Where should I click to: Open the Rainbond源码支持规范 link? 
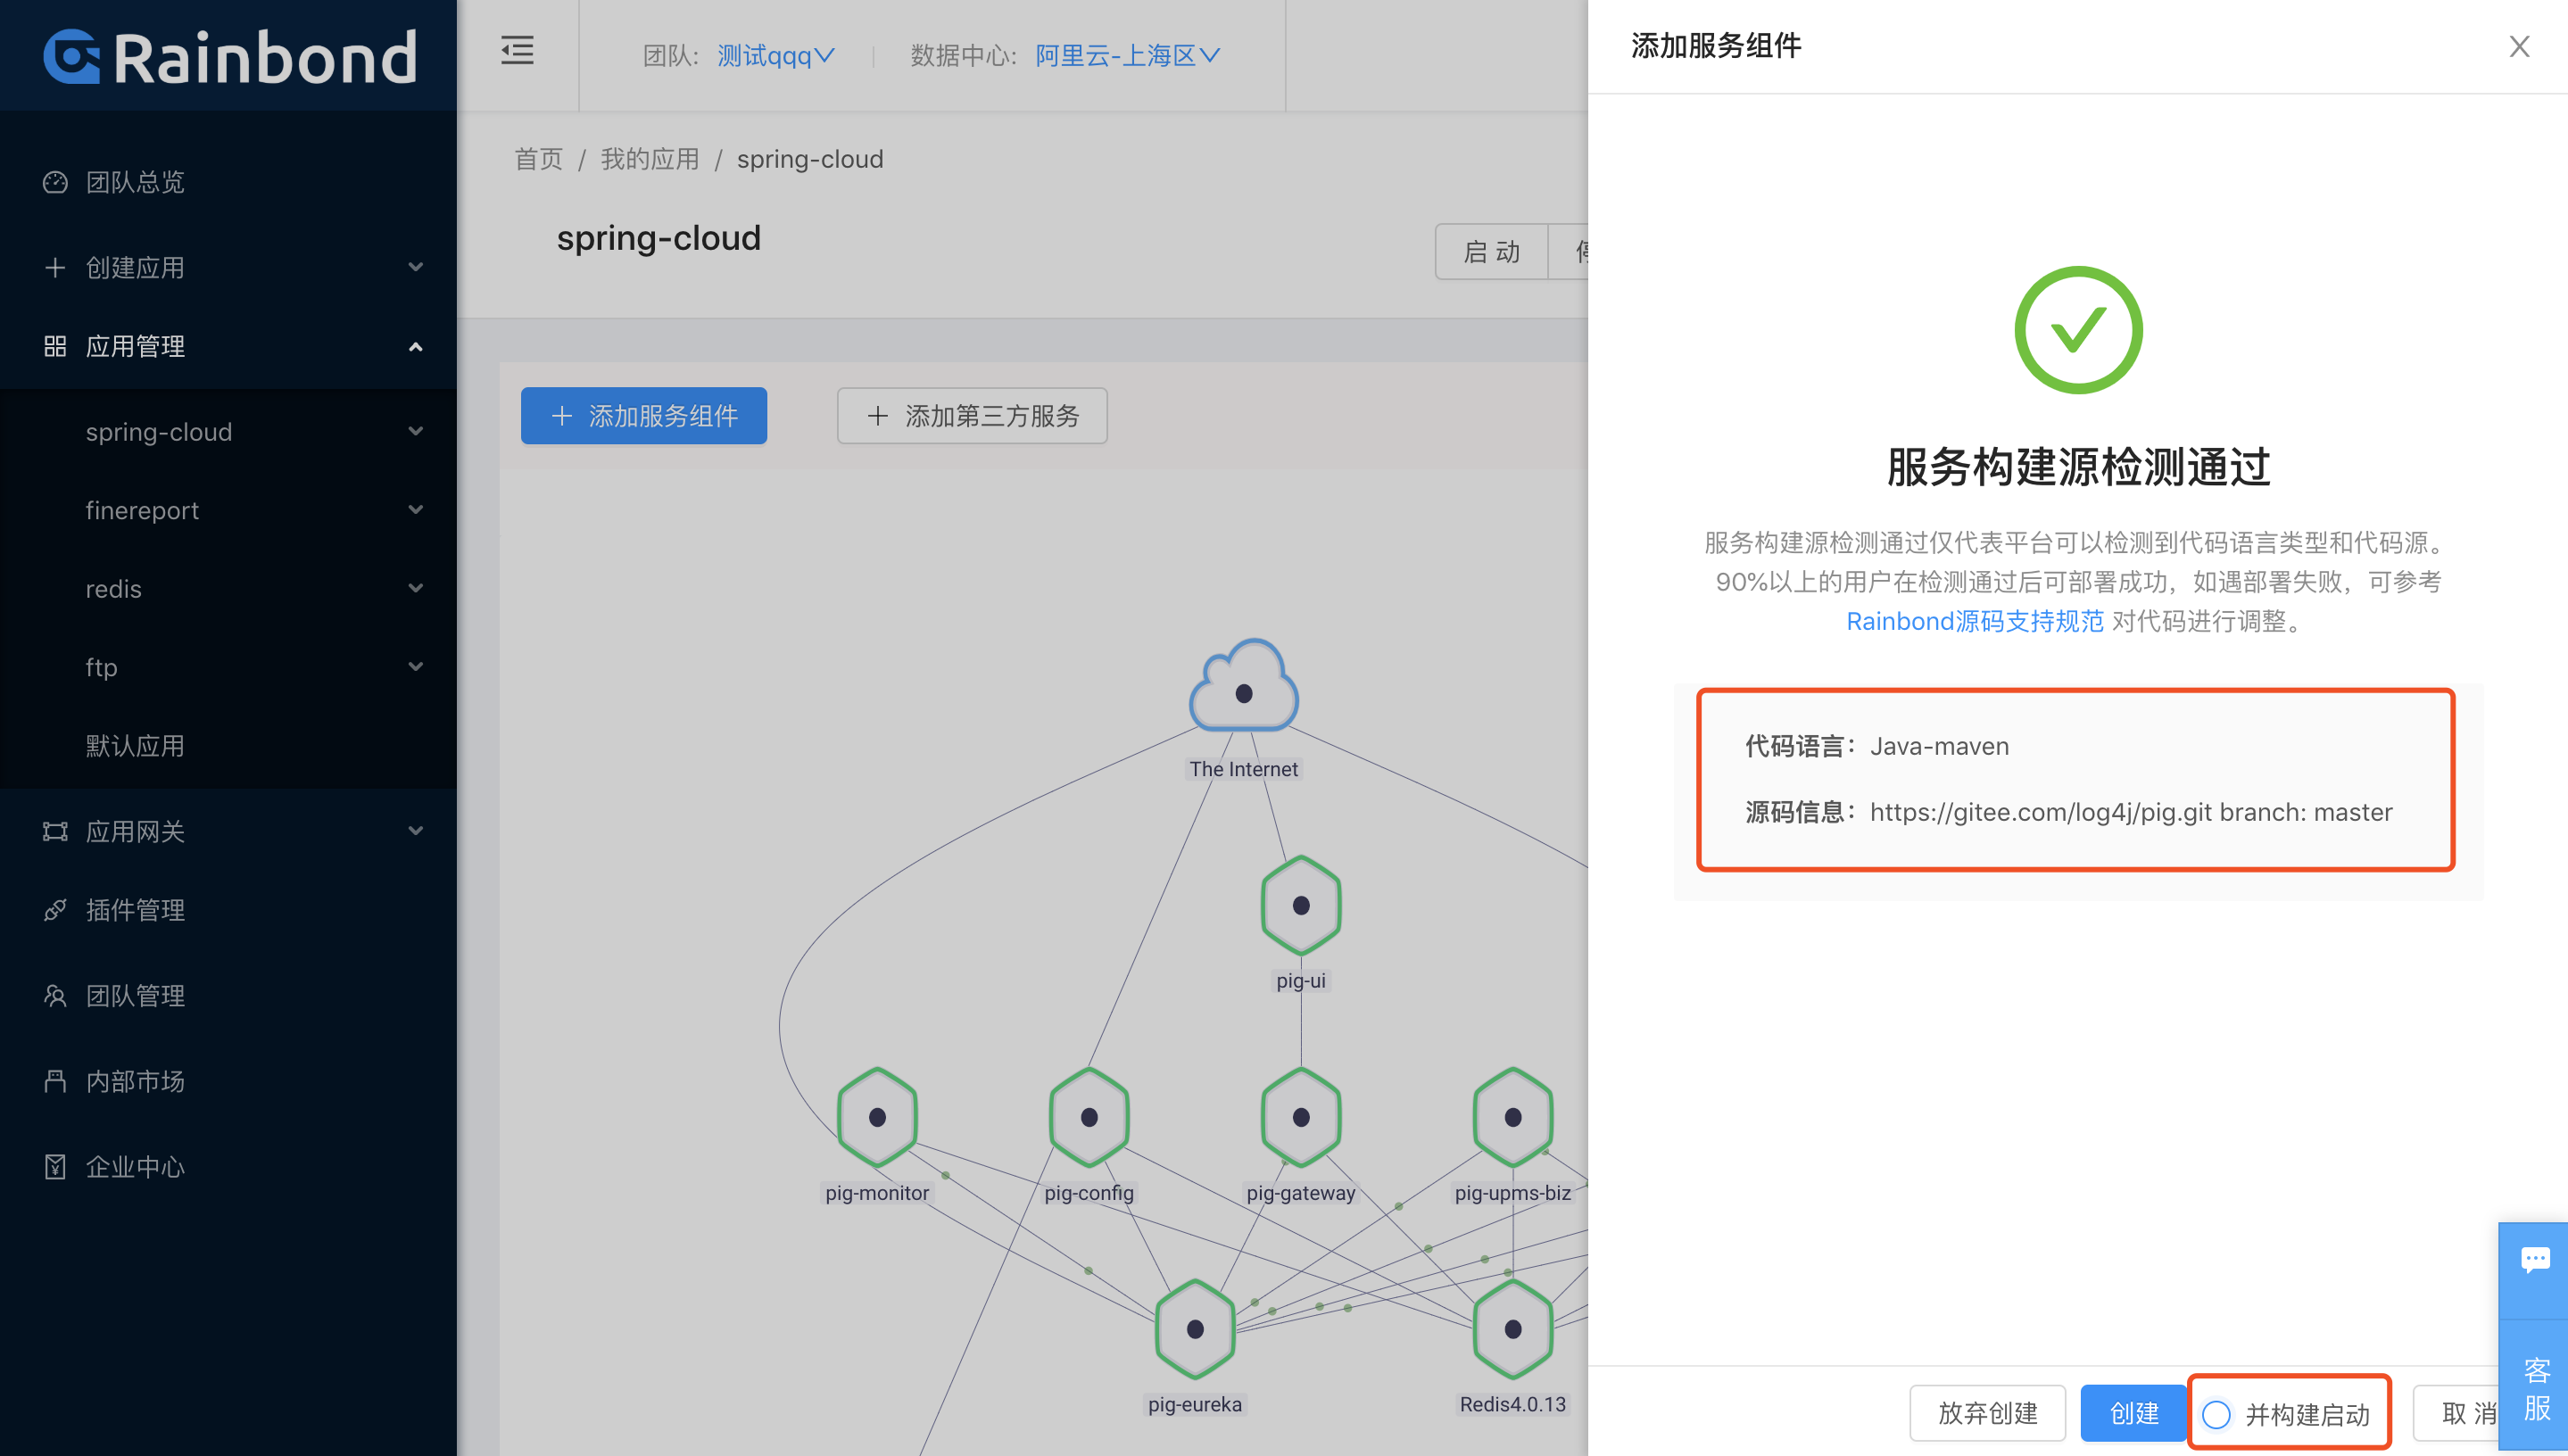tap(1975, 621)
